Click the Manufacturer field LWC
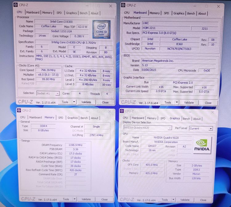This screenshot has width=231, height=207. 180,23
